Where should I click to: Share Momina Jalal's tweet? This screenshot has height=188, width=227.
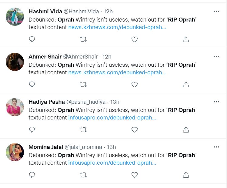click(x=186, y=175)
